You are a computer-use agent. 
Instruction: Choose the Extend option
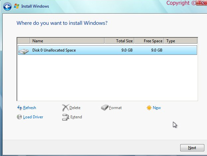pos(76,117)
